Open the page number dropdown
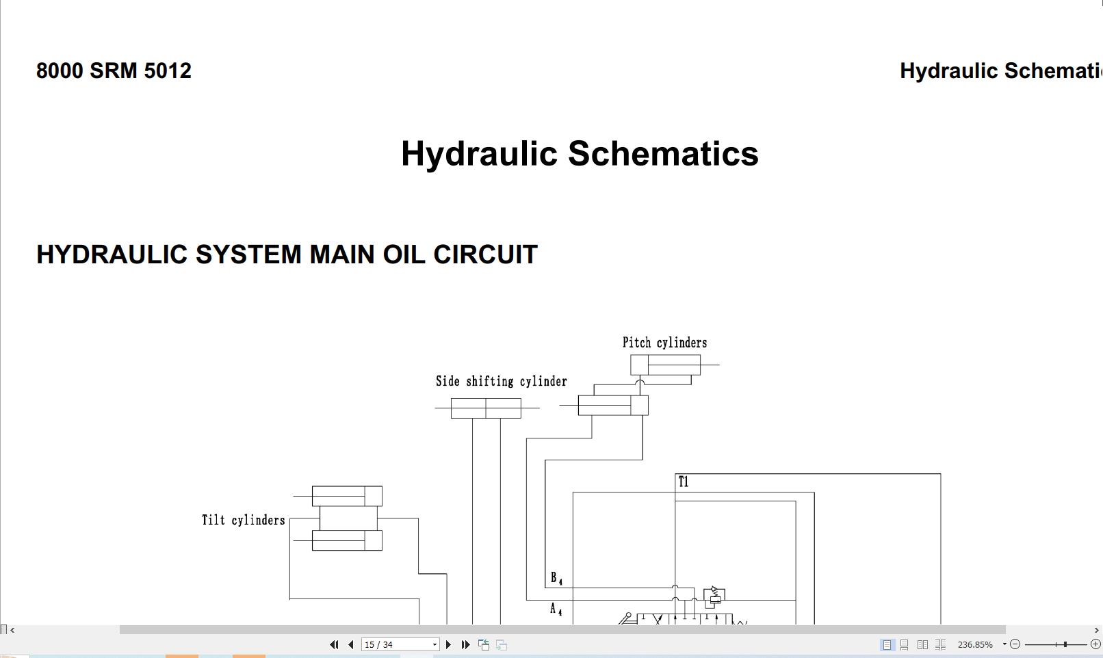Screen dimensions: 1103x658 click(x=434, y=644)
